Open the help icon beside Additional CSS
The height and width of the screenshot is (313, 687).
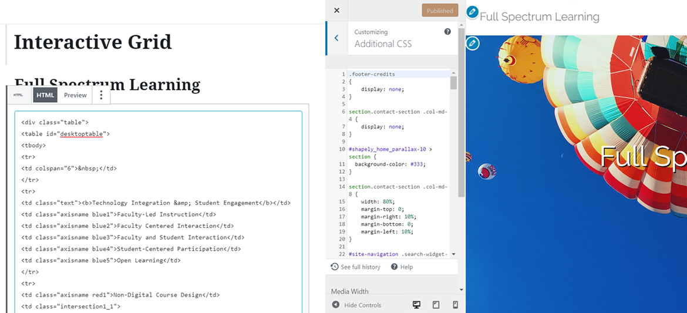[x=447, y=32]
